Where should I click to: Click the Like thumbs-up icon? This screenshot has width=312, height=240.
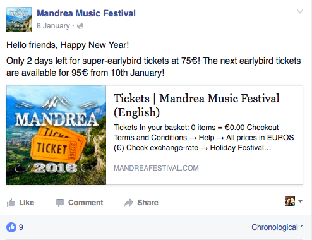pyautogui.click(x=11, y=203)
